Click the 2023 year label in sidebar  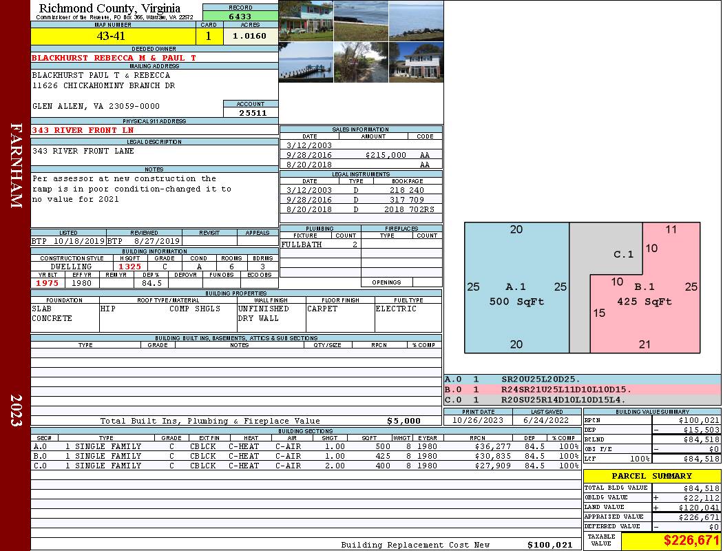pyautogui.click(x=16, y=410)
